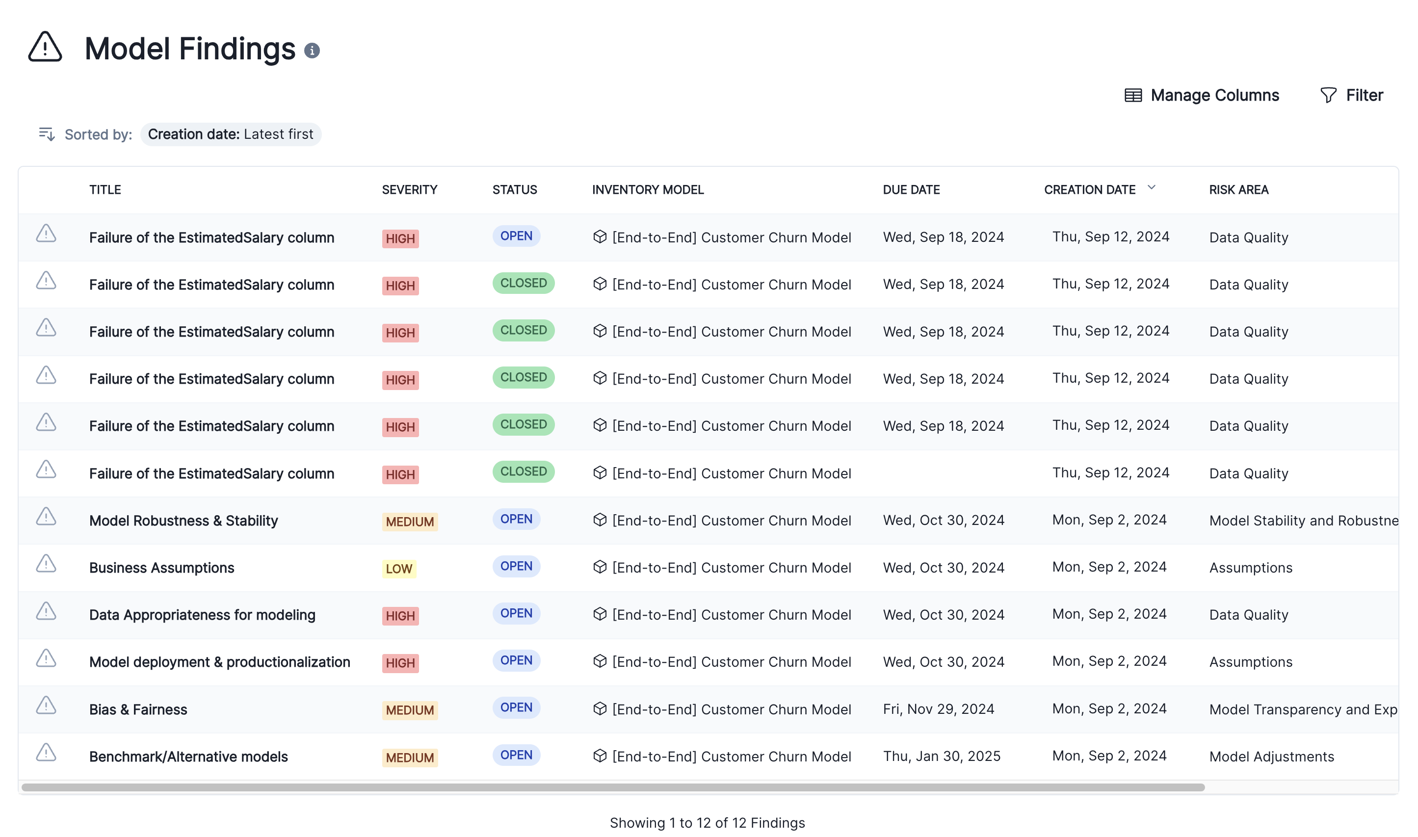Open the 'Model Robustness & Stability' finding

(x=184, y=520)
